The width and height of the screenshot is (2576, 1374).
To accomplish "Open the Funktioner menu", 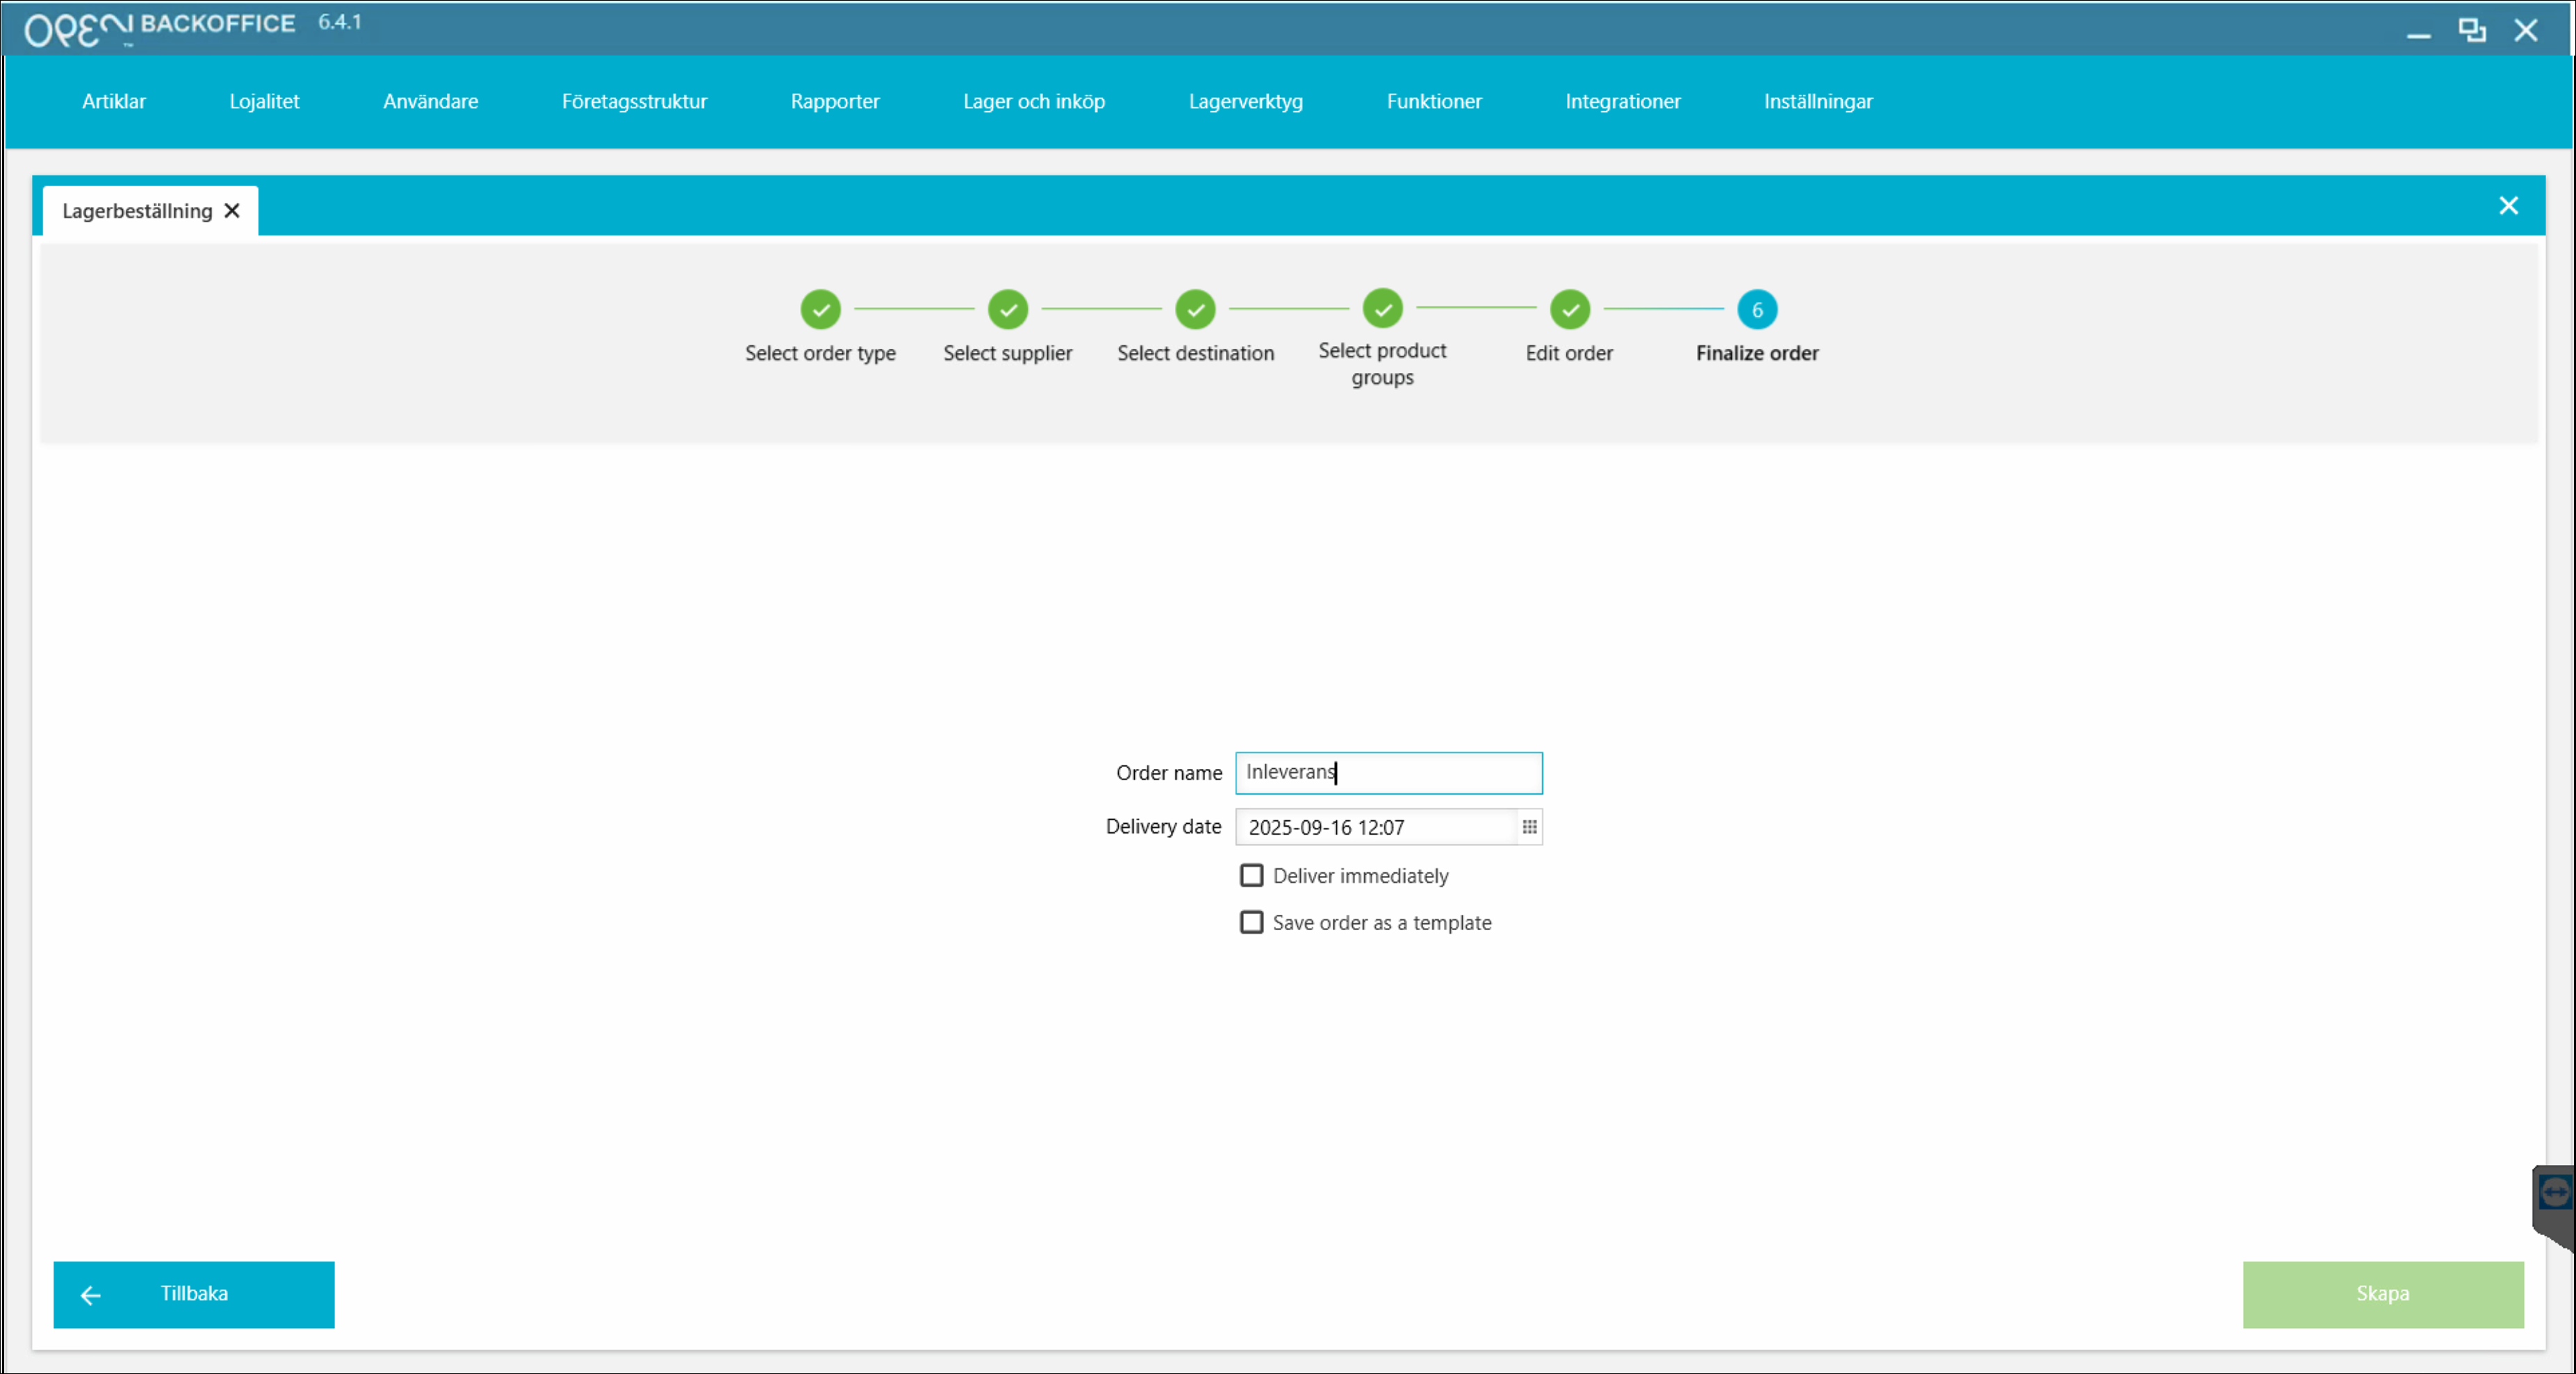I will coord(1434,101).
